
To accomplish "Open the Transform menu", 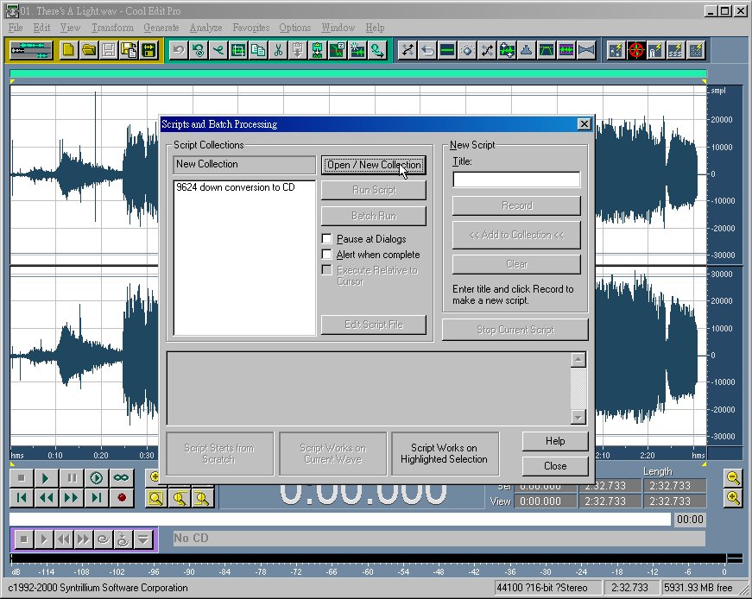I will 112,28.
